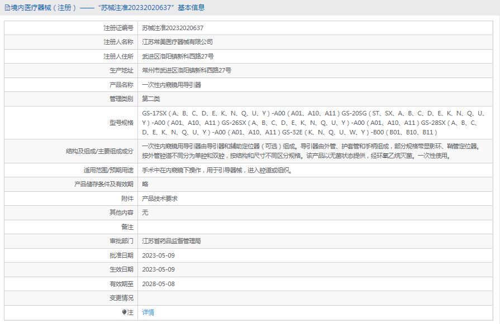Click the 注册证编号 label
This screenshot has height=324, width=500.
[118, 28]
